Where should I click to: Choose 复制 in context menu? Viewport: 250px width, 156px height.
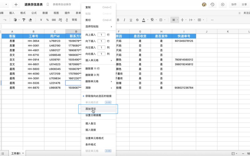click(x=98, y=7)
